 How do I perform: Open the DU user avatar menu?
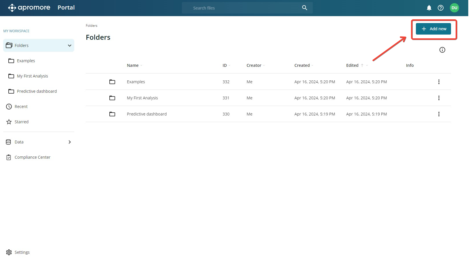pos(454,8)
